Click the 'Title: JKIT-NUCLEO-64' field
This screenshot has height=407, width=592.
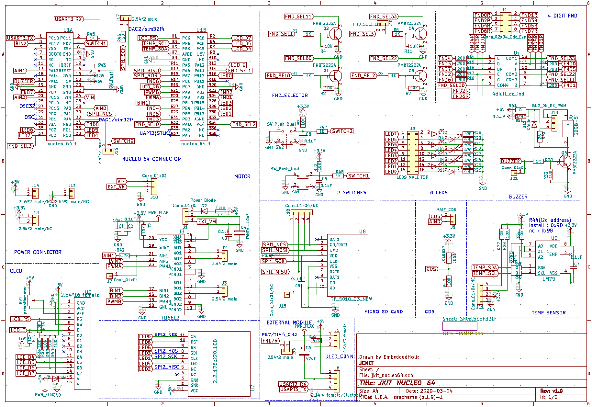coord(397,383)
